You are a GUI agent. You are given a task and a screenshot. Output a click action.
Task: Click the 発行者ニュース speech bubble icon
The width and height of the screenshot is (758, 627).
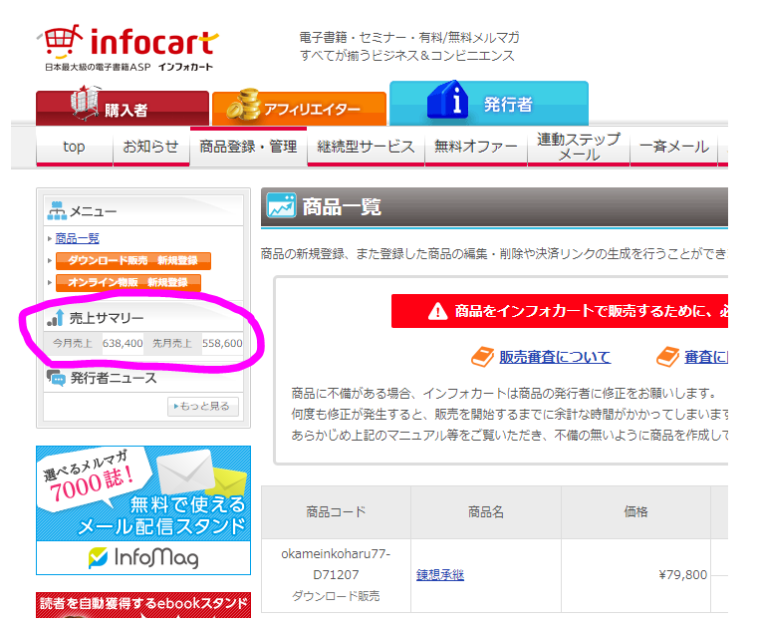click(56, 378)
